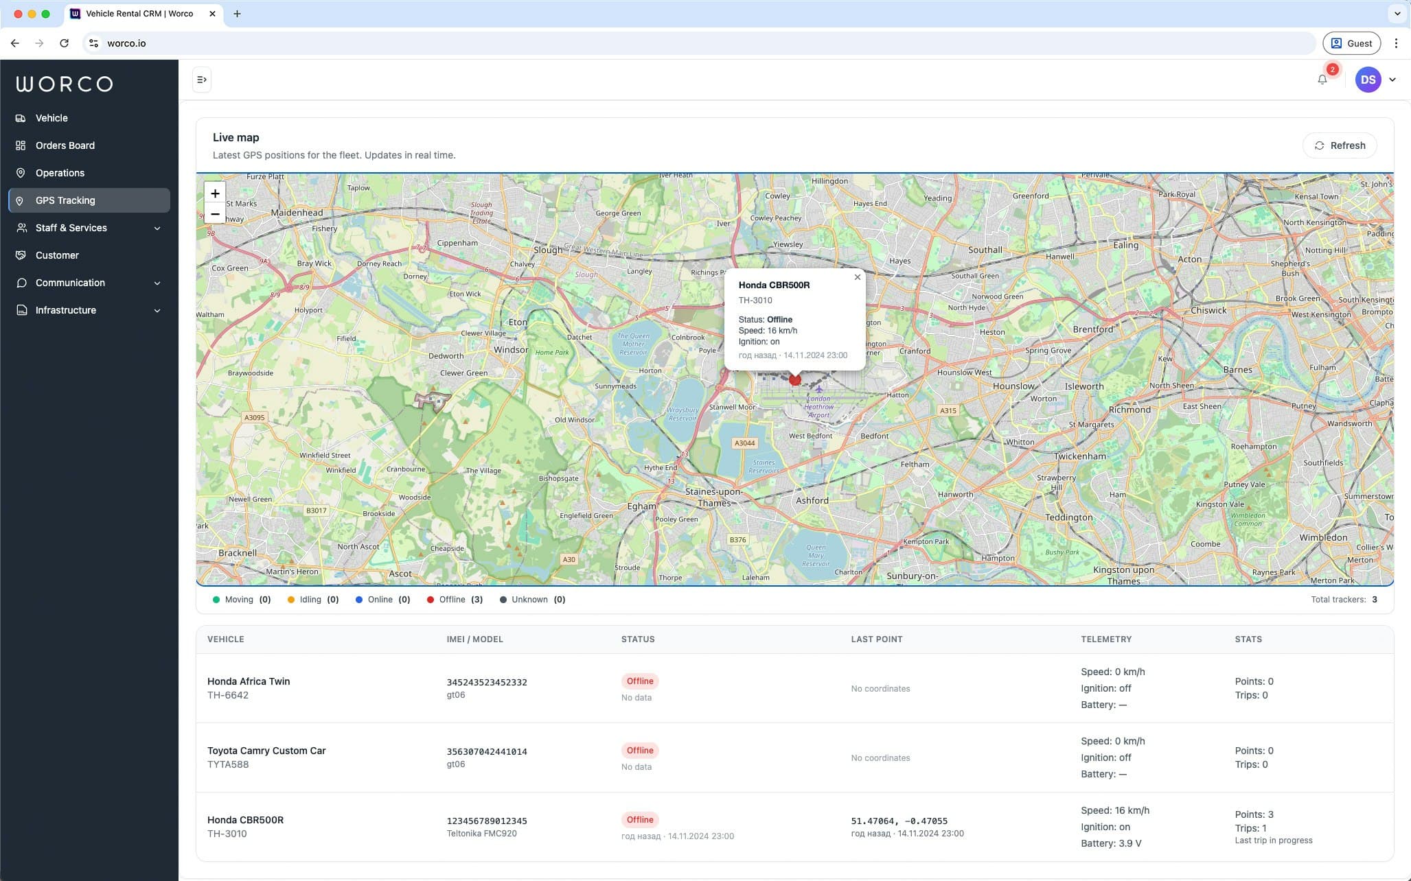The height and width of the screenshot is (881, 1411).
Task: Zoom in on the map with the plus control
Action: click(215, 193)
